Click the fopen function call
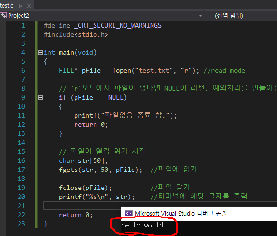The height and width of the screenshot is (236, 277). (x=122, y=71)
